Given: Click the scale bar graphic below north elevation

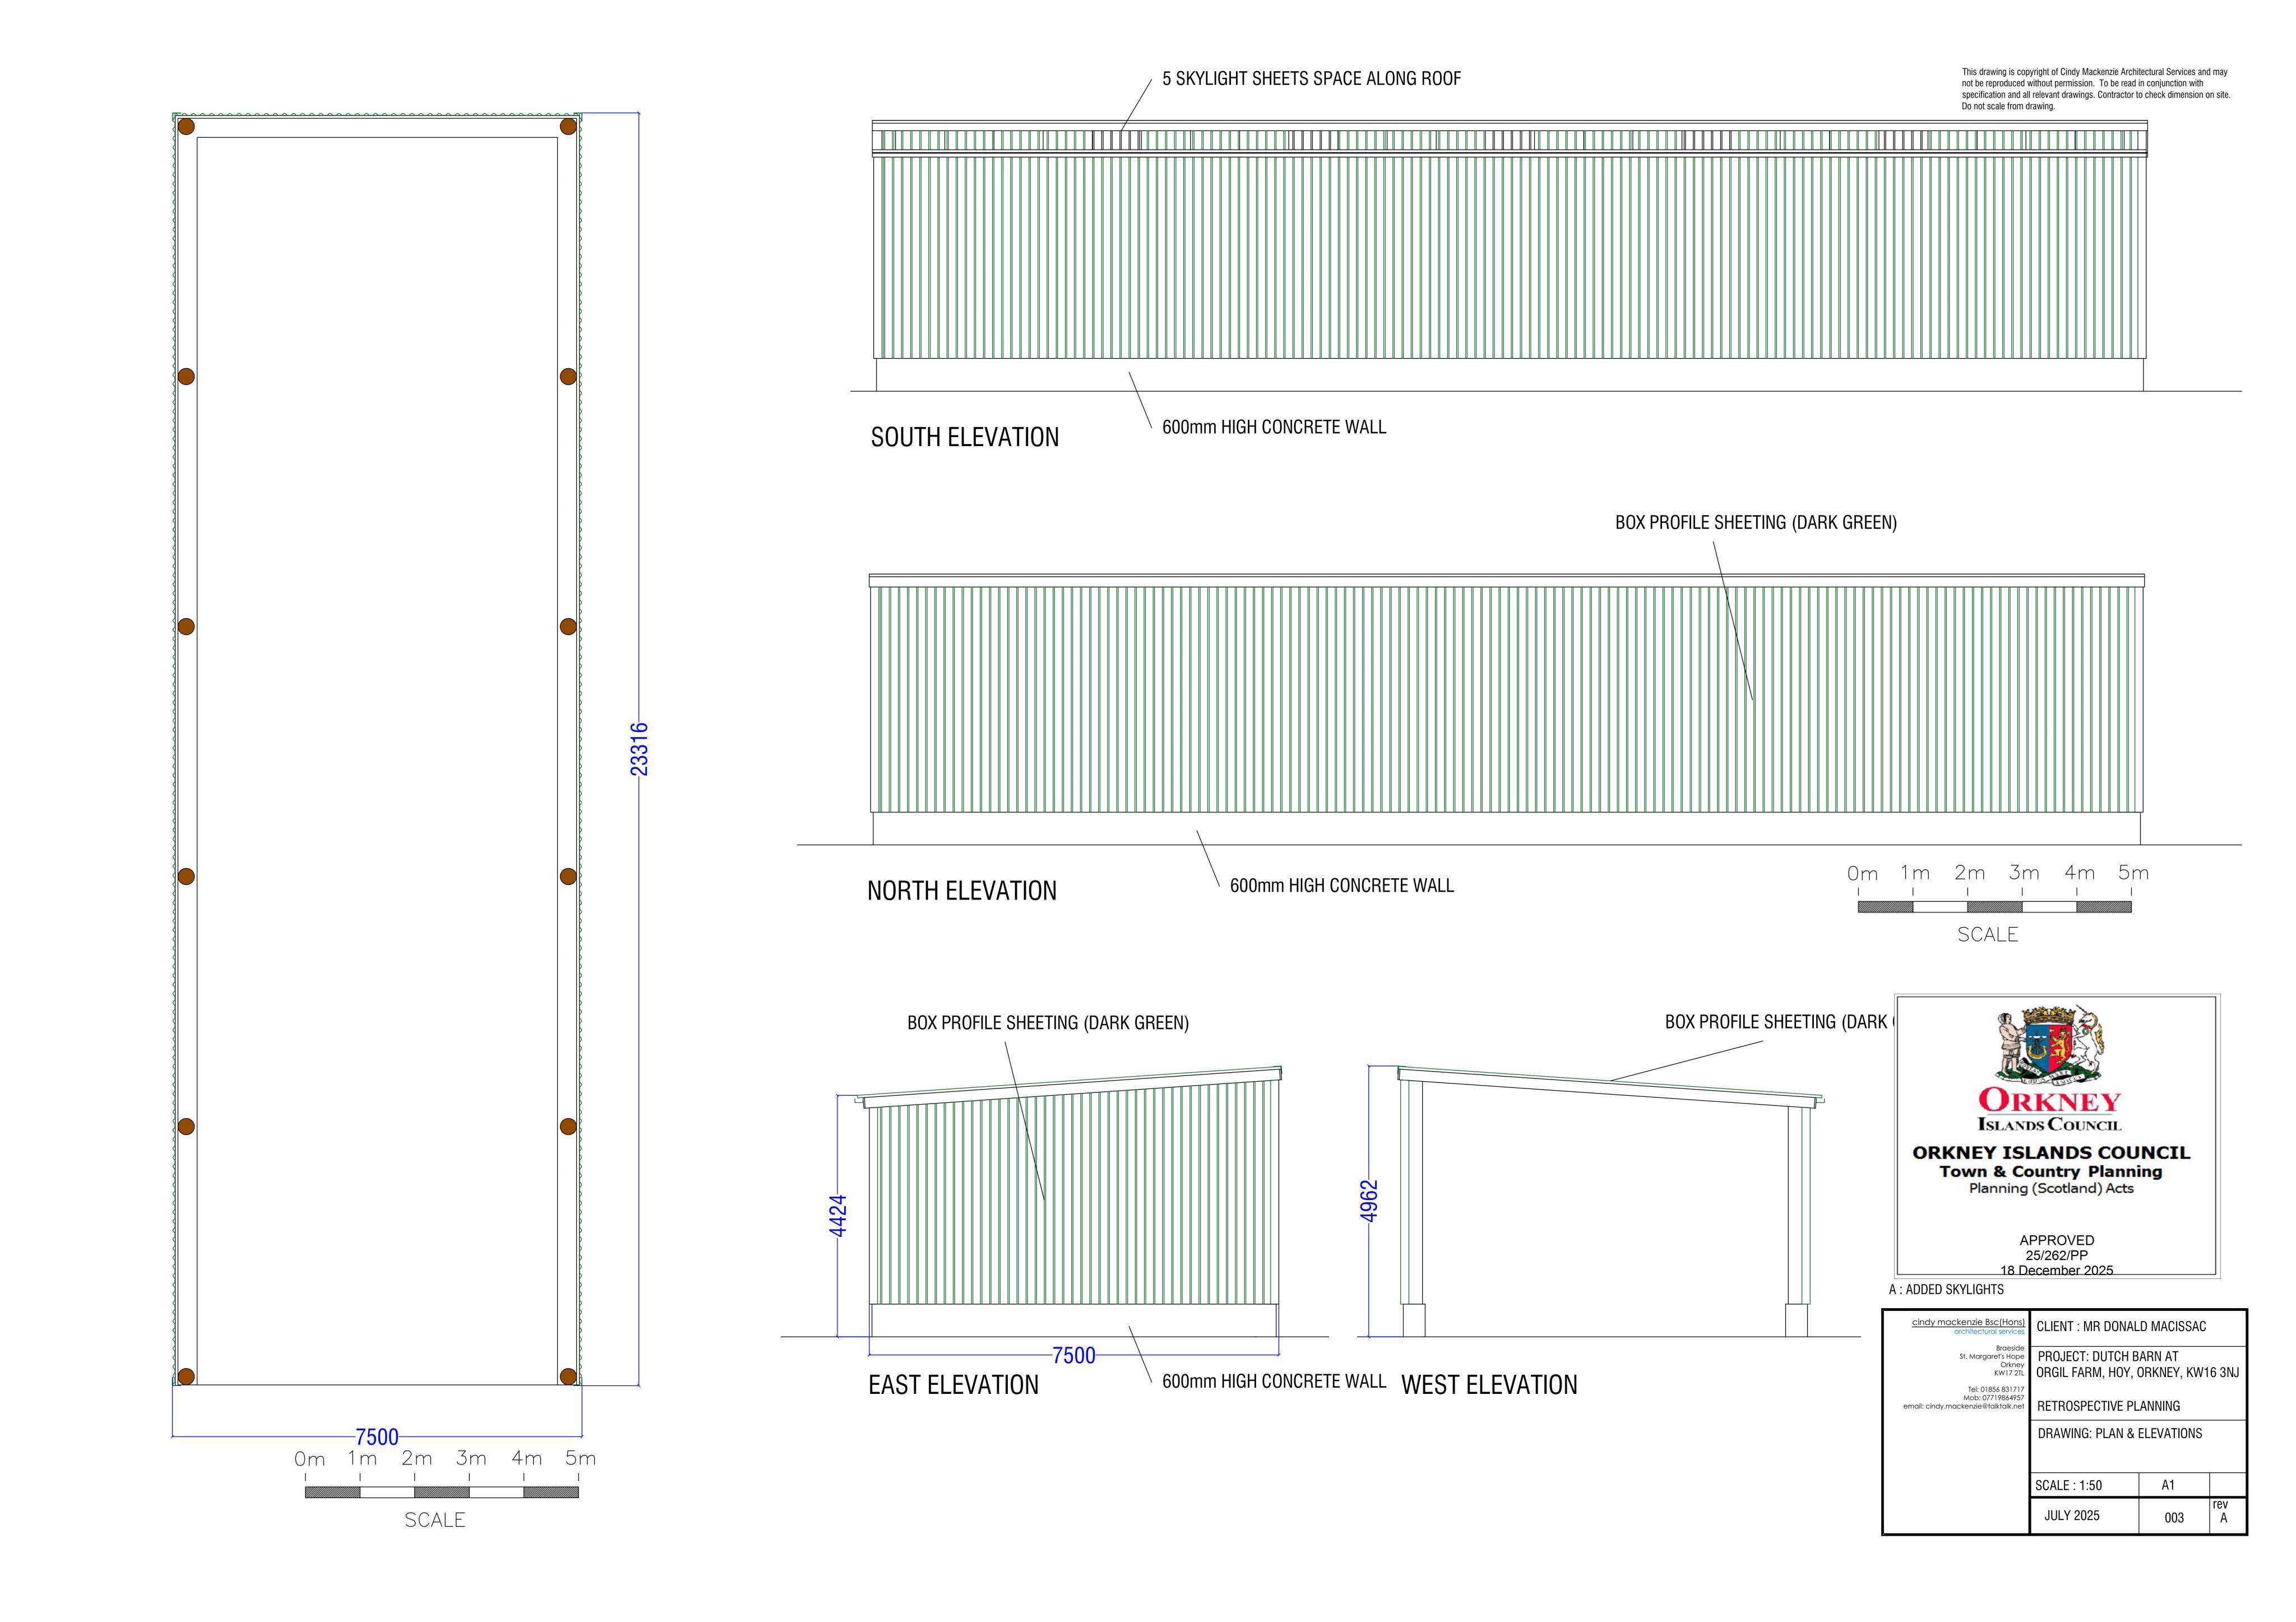Looking at the screenshot, I should click(x=1994, y=907).
